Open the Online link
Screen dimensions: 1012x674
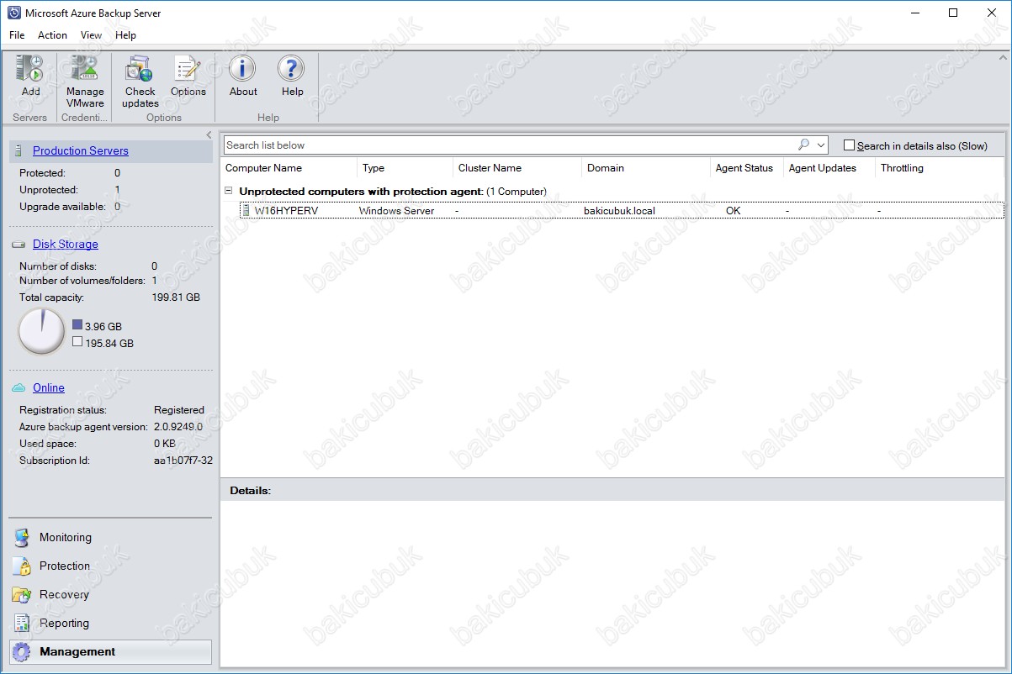tap(49, 387)
